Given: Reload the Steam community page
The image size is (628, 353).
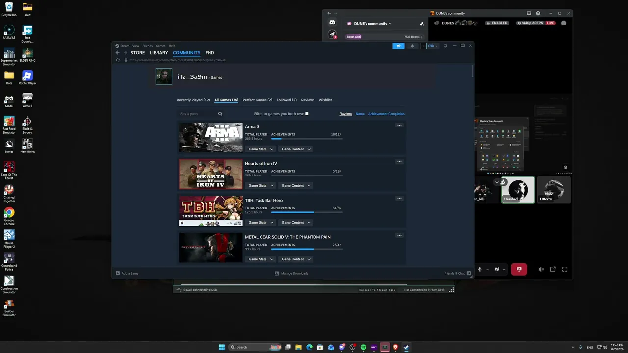Looking at the screenshot, I should click(x=117, y=60).
